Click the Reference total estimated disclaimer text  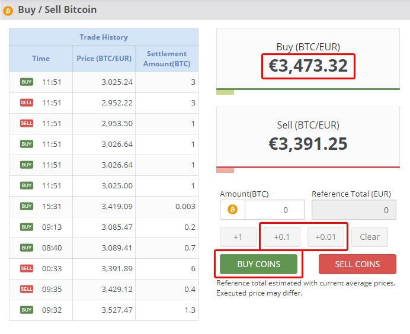pos(306,288)
